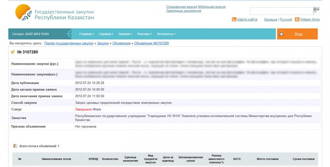Click the RSS icon beside Новые лоты

(x=297, y=19)
